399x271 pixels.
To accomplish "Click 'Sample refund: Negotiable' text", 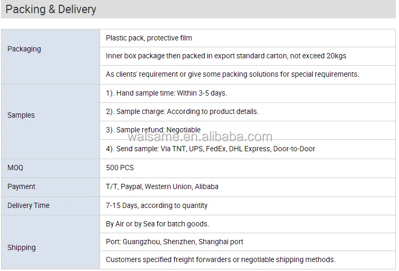I will tap(153, 130).
